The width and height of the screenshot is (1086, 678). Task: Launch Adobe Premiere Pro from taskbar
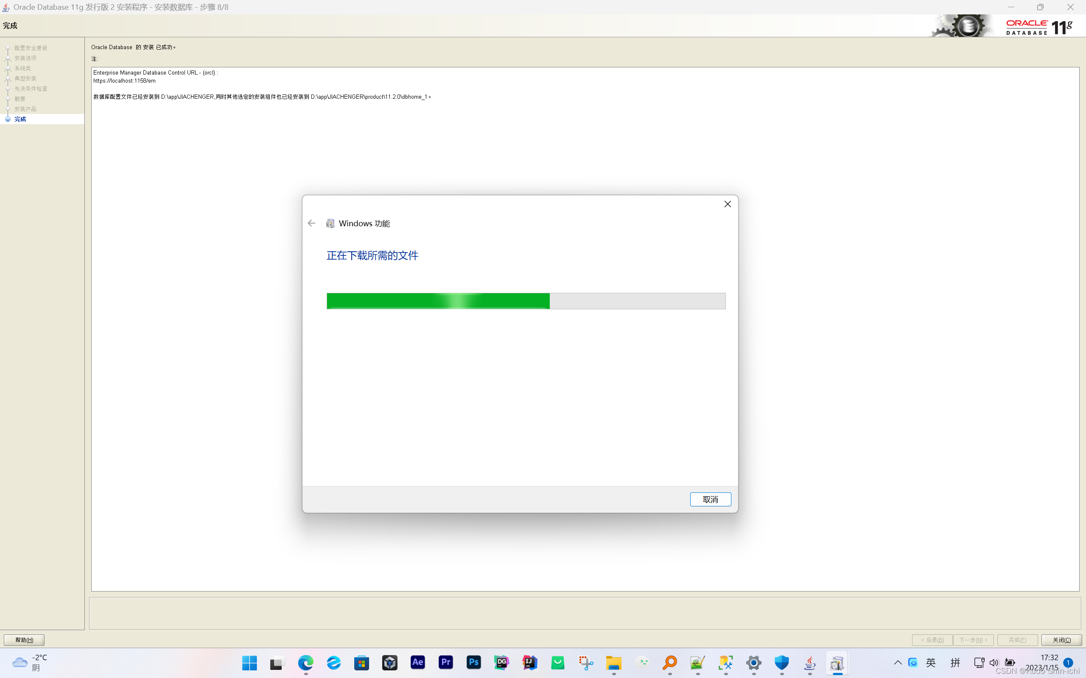pyautogui.click(x=445, y=662)
